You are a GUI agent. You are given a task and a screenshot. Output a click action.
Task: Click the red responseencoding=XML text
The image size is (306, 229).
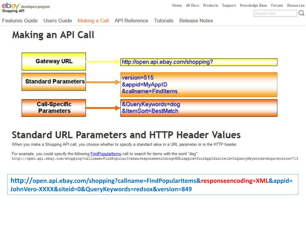pos(235,181)
